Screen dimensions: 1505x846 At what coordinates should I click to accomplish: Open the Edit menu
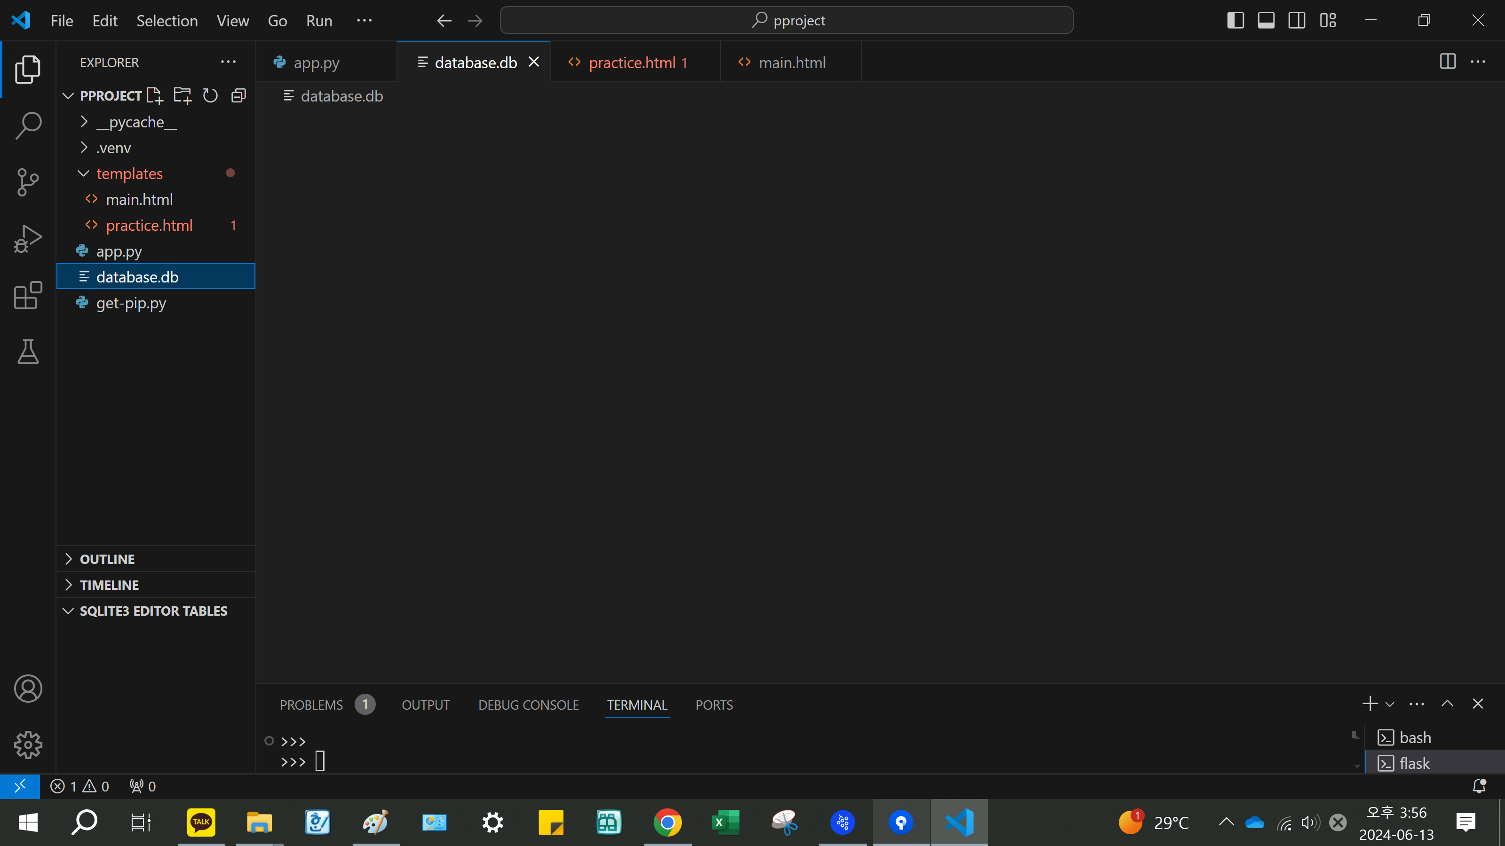pyautogui.click(x=105, y=20)
